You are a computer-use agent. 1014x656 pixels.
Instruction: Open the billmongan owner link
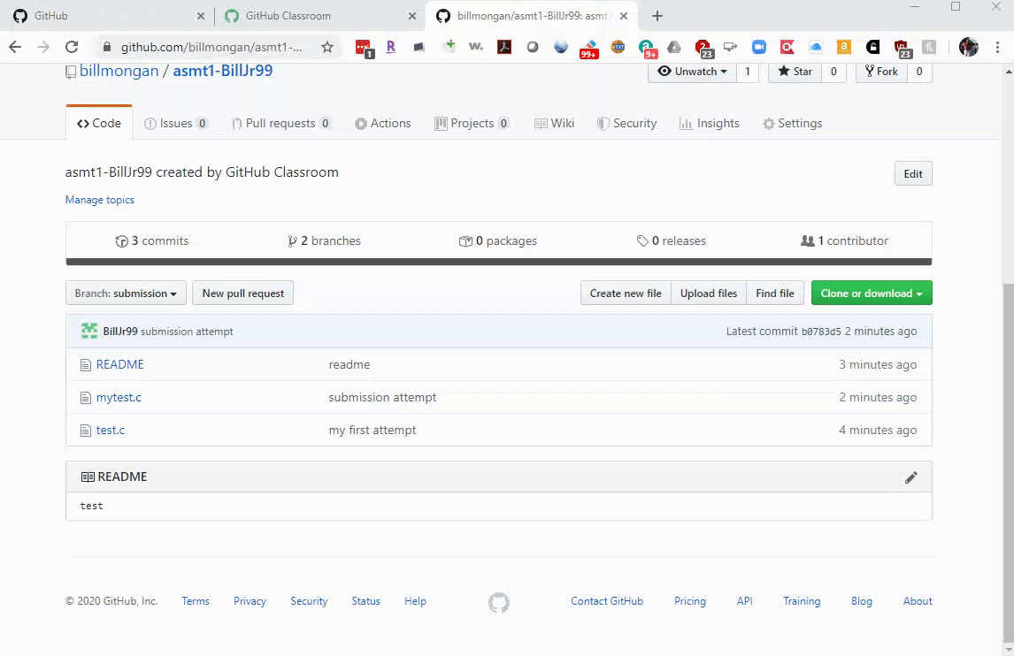[119, 71]
